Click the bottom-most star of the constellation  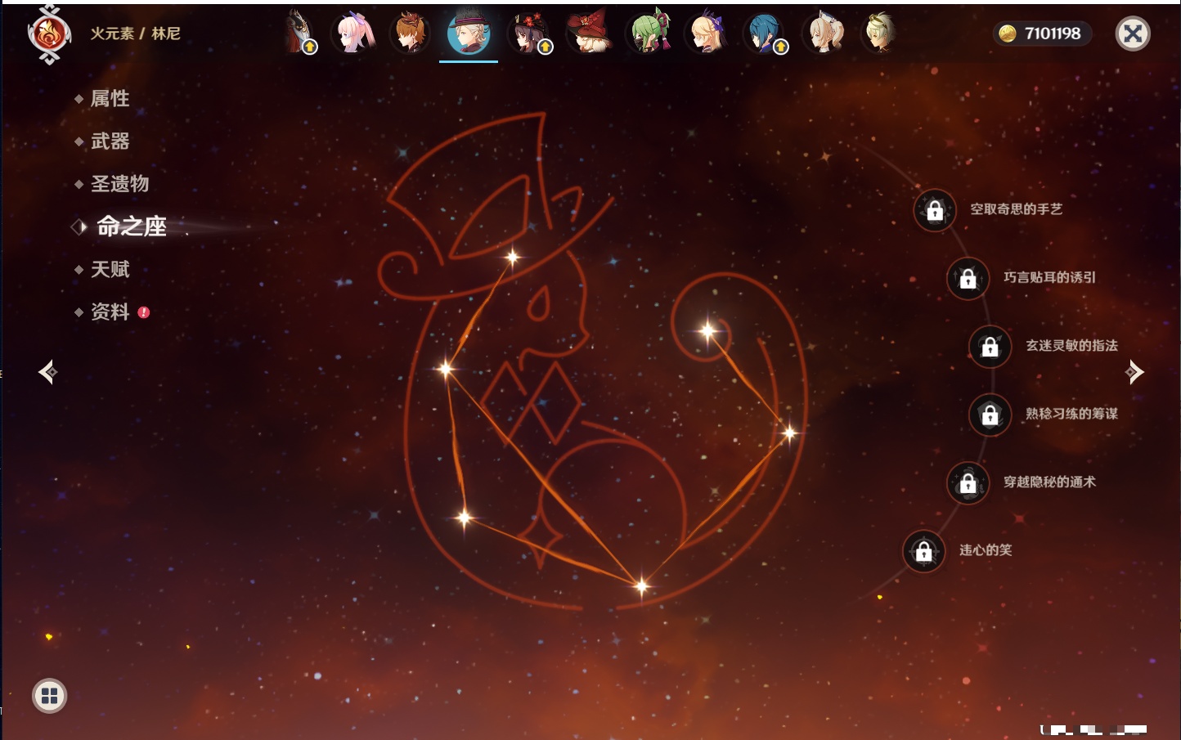(x=642, y=585)
